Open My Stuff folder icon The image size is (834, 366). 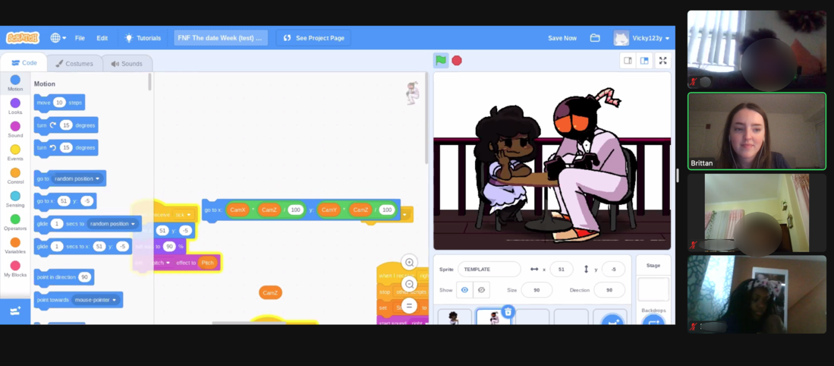click(x=595, y=38)
